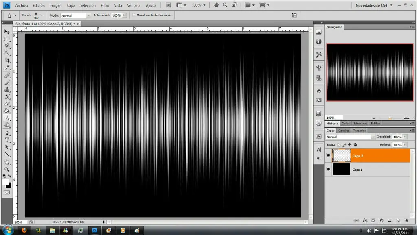Pick the Eyedropper tool
417x235 pixels.
(x=7, y=67)
